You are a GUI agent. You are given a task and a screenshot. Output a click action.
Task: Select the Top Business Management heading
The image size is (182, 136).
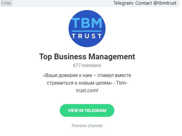point(87,57)
